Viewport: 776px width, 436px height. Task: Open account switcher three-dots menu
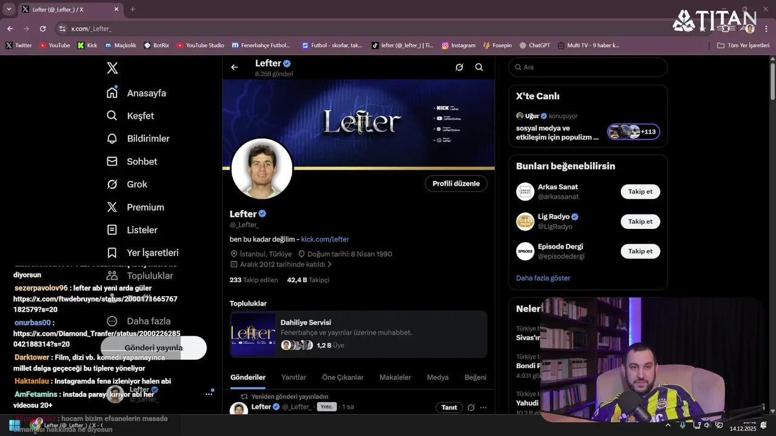coord(209,394)
